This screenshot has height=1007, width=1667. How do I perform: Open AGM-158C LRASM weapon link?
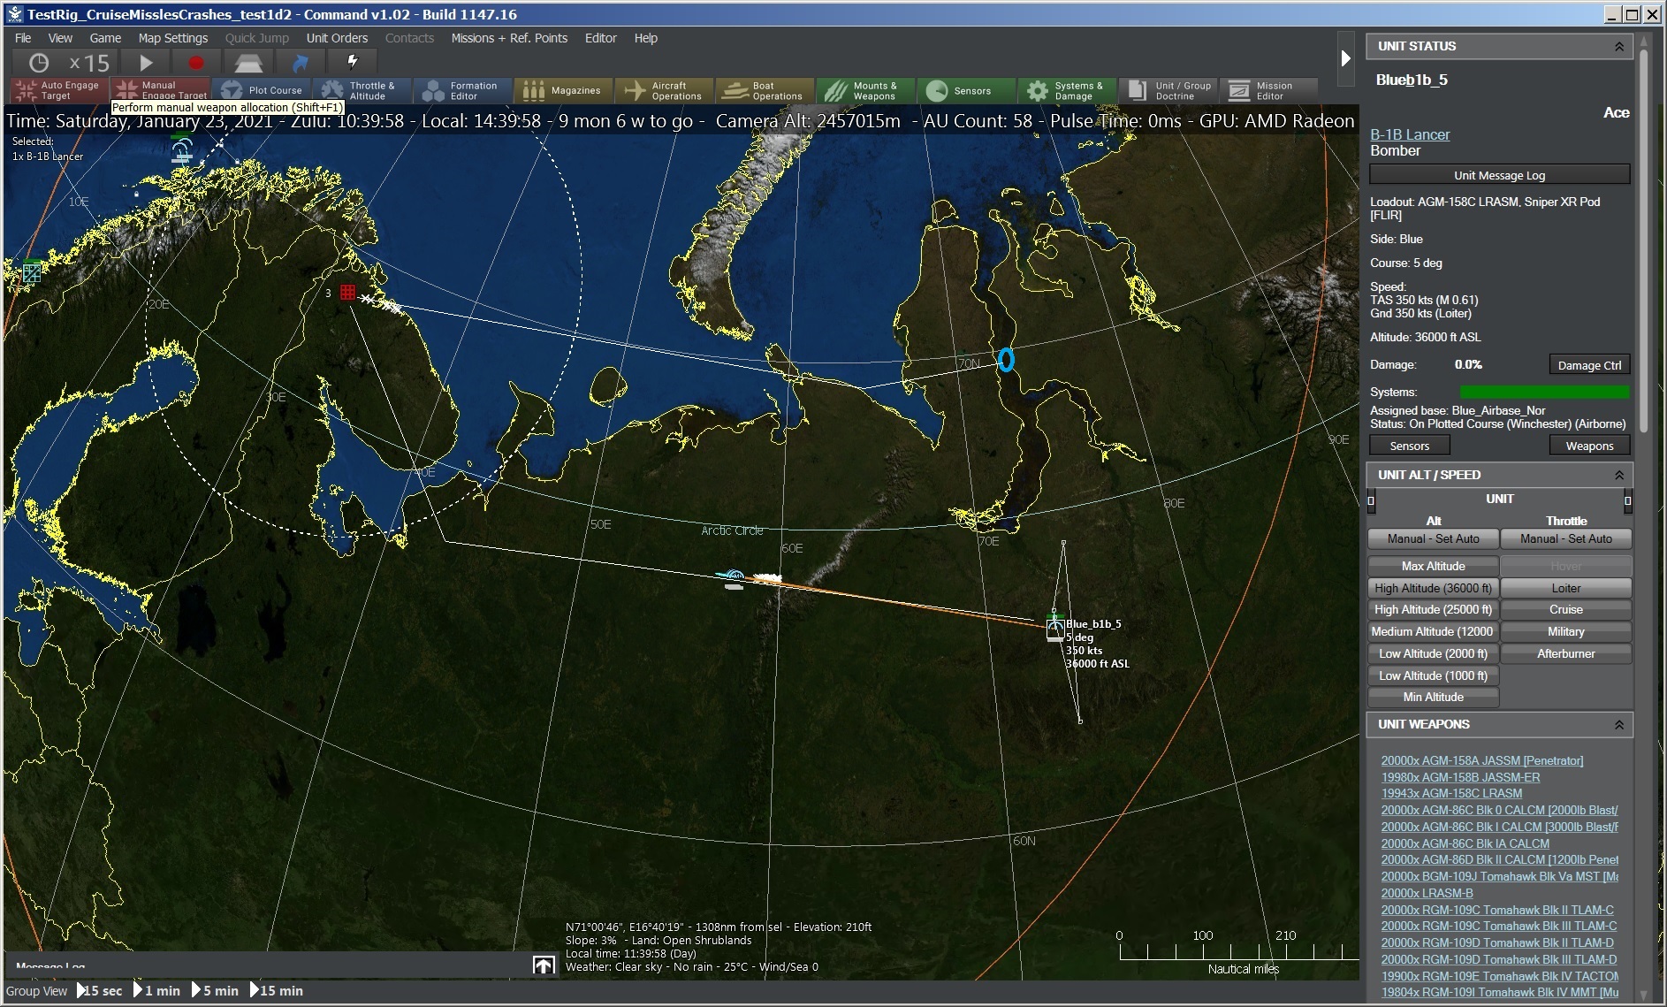1451,793
